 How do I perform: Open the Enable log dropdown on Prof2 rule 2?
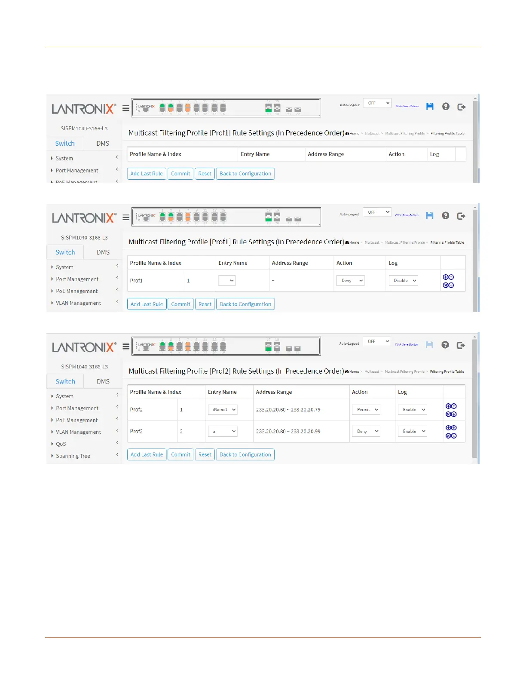click(x=412, y=431)
